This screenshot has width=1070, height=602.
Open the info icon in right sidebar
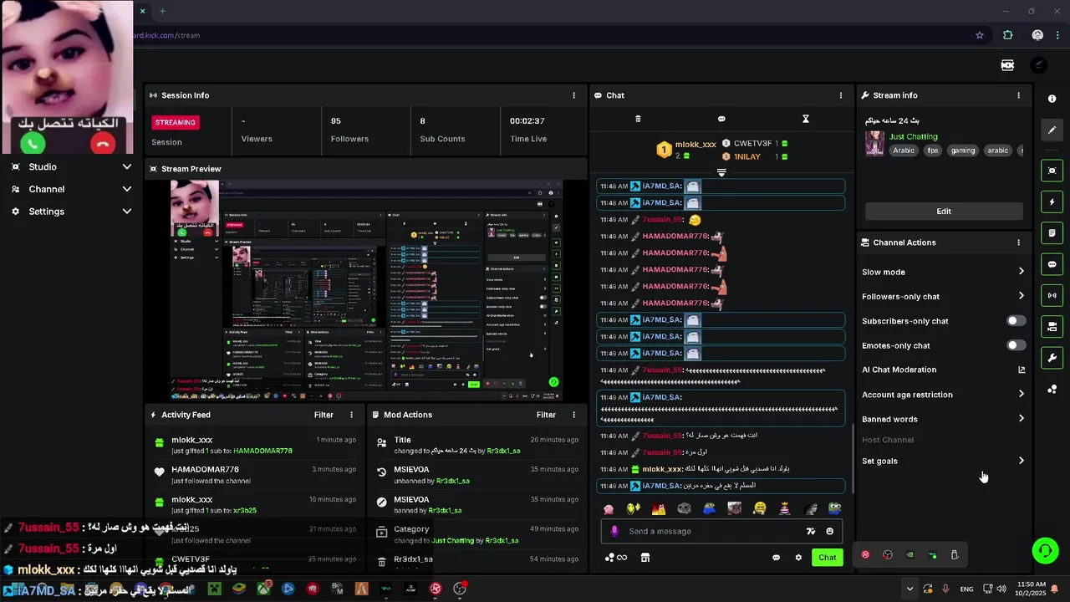click(1052, 99)
